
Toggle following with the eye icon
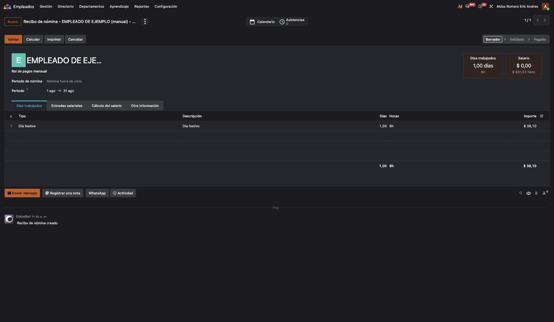click(528, 193)
